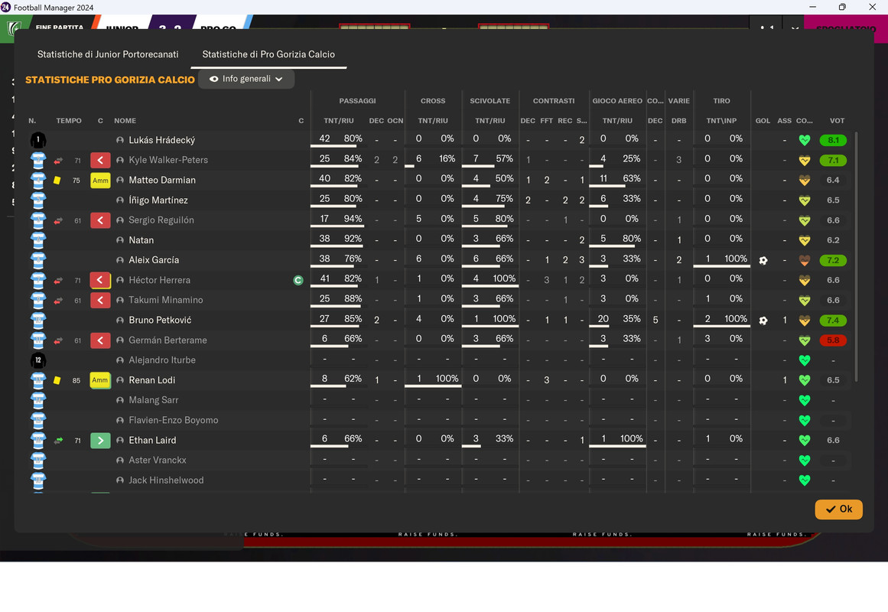Open Bruno Petković player name link
This screenshot has width=888, height=612.
pyautogui.click(x=161, y=321)
